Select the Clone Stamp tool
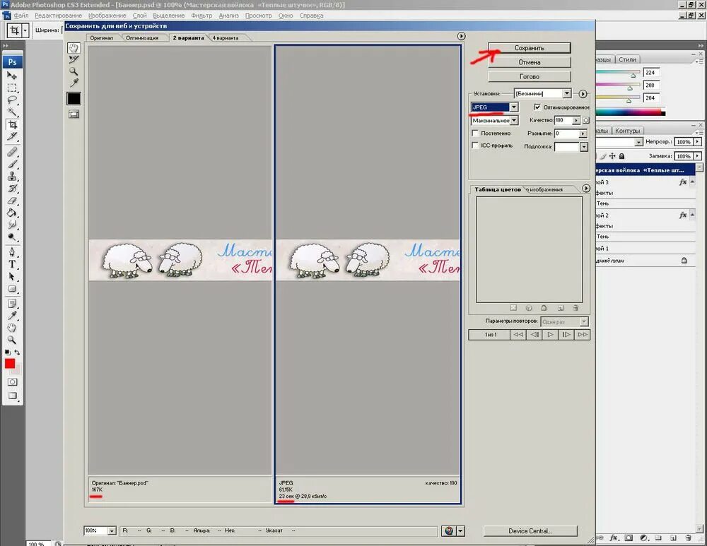This screenshot has width=707, height=546. click(12, 176)
